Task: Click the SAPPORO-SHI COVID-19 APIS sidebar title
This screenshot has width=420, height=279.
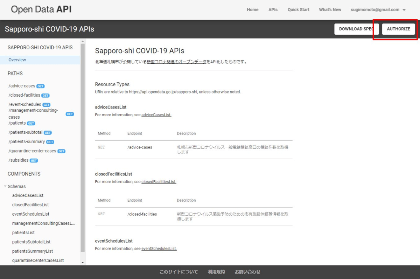Action: tap(40, 47)
